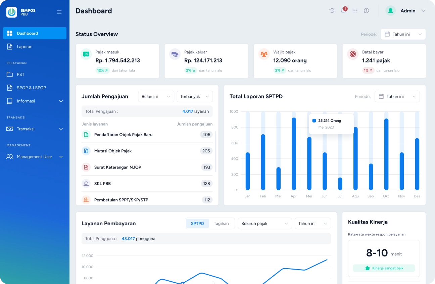Viewport: 435px width, 284px height.
Task: Collapse sidebar with hamburger menu icon
Action: pyautogui.click(x=59, y=12)
